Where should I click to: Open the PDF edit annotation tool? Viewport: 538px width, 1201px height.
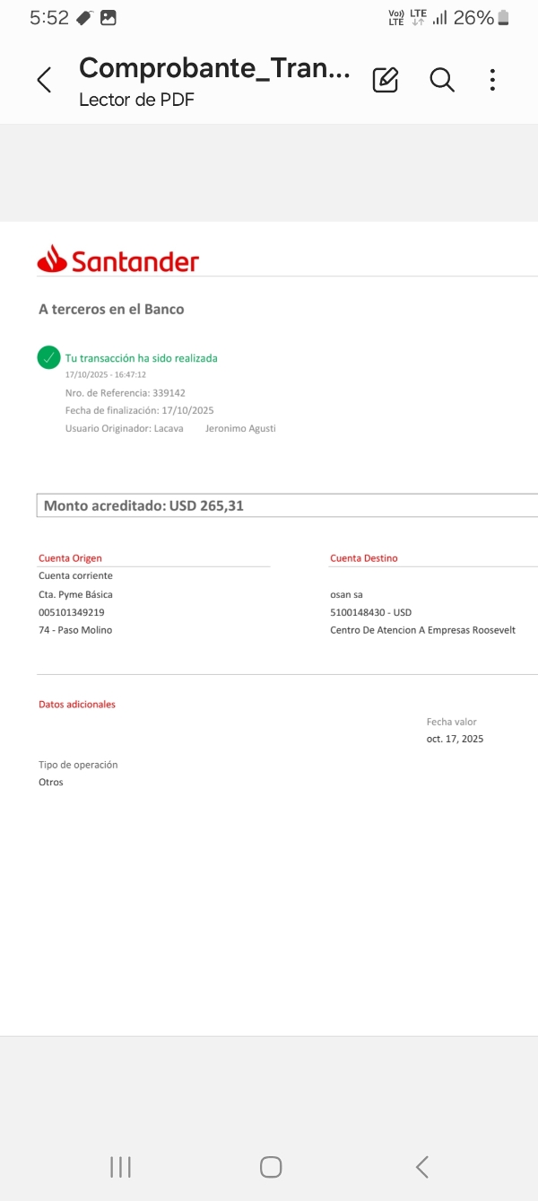(385, 80)
